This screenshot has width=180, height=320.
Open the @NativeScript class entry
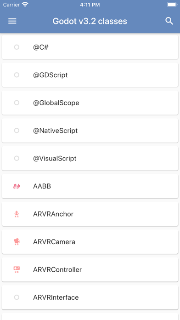coord(90,131)
